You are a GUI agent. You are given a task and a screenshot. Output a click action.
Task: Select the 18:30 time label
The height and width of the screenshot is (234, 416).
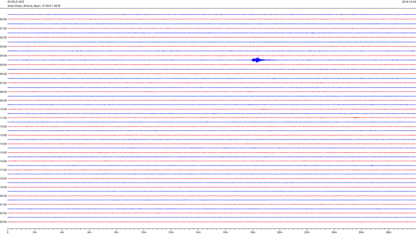pyautogui.click(x=3, y=179)
